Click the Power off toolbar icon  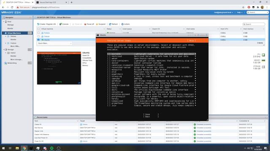(85, 24)
